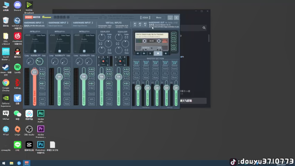The image size is (295, 166).
Task: Select the cloudmusic desktop shortcut
Action: pos(18,39)
